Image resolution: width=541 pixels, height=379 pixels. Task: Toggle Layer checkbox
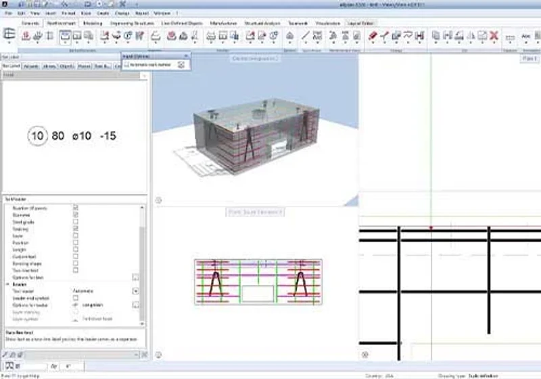[x=76, y=236]
